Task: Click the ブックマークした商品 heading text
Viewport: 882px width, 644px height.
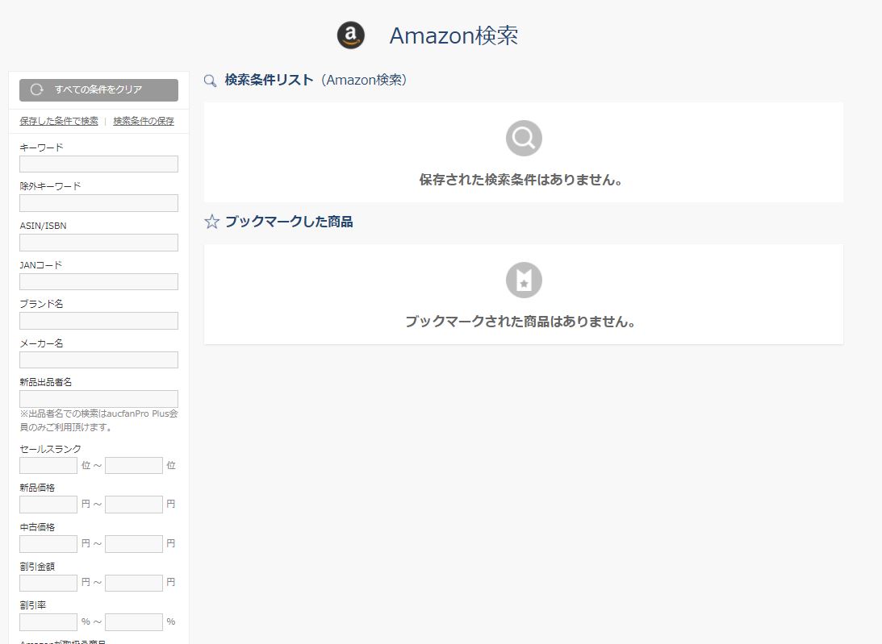Action: click(x=289, y=222)
